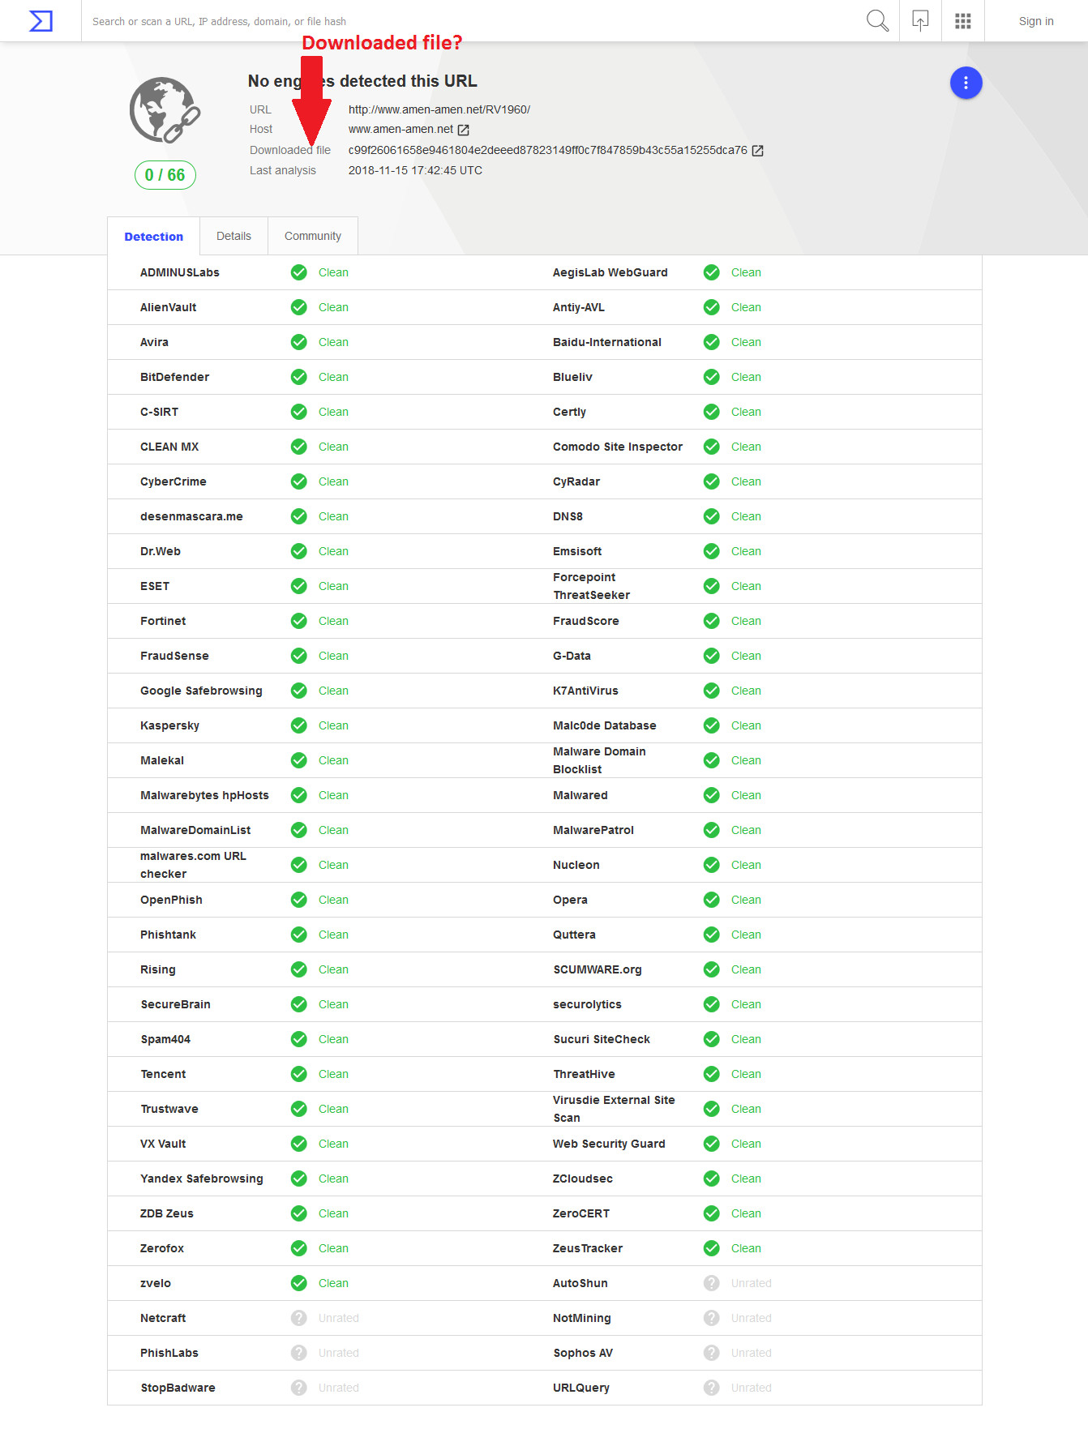Click Clean status for Google Safebrowsing
Screen dimensions: 1088x1446
coord(333,691)
